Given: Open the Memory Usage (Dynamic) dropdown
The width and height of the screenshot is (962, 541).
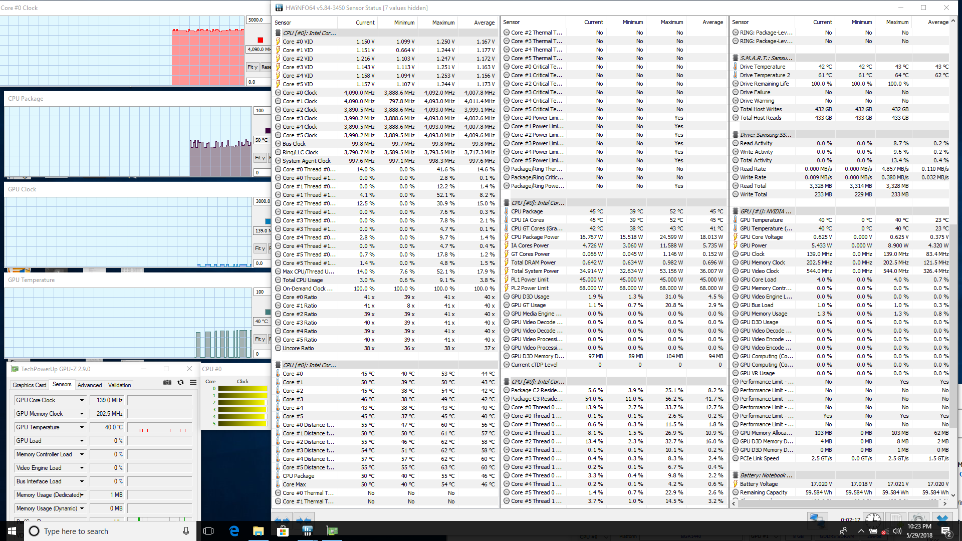Looking at the screenshot, I should (x=82, y=508).
